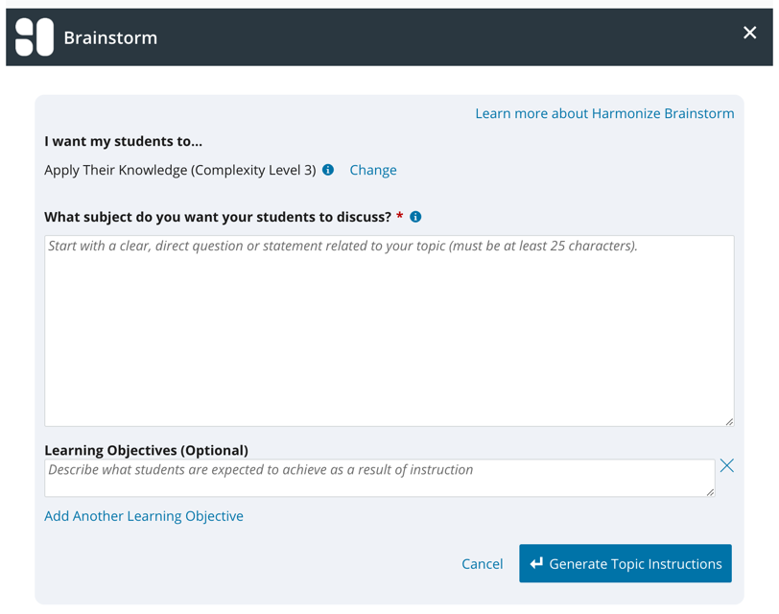779x614 pixels.
Task: Click the subject text area resize handle
Action: click(729, 421)
